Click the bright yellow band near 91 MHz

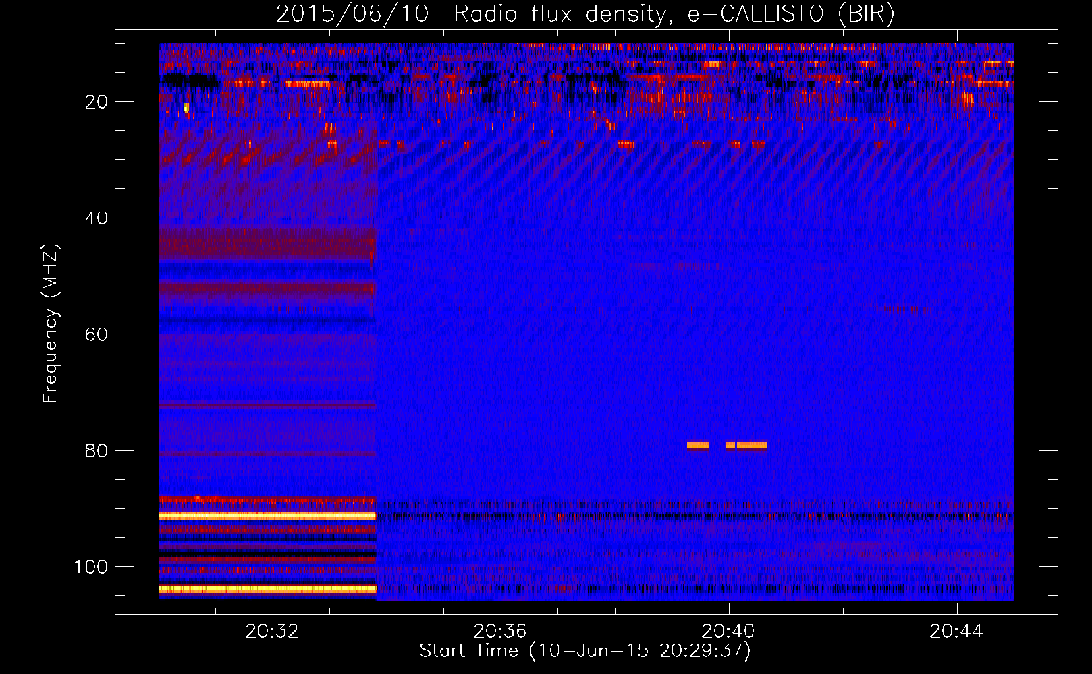tap(267, 516)
